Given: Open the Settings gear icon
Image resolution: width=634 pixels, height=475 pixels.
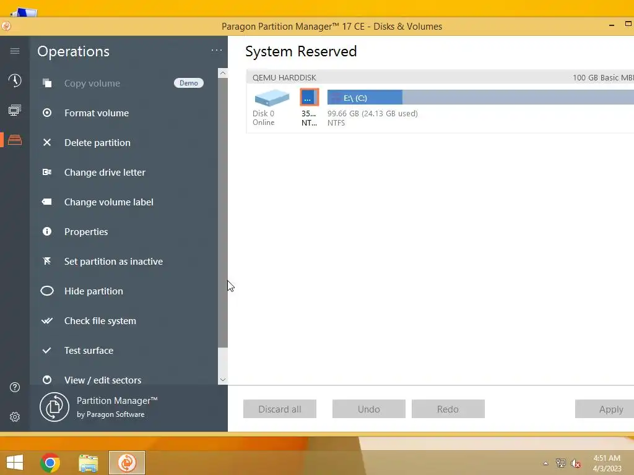Looking at the screenshot, I should click(x=15, y=417).
